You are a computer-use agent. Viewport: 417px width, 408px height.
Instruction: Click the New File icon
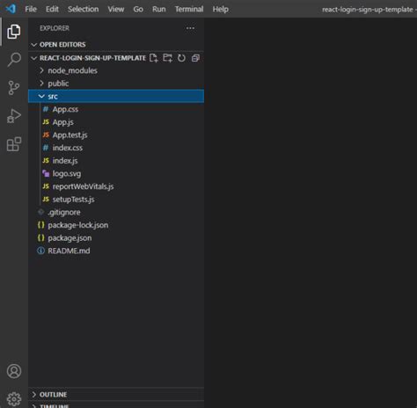coord(154,58)
